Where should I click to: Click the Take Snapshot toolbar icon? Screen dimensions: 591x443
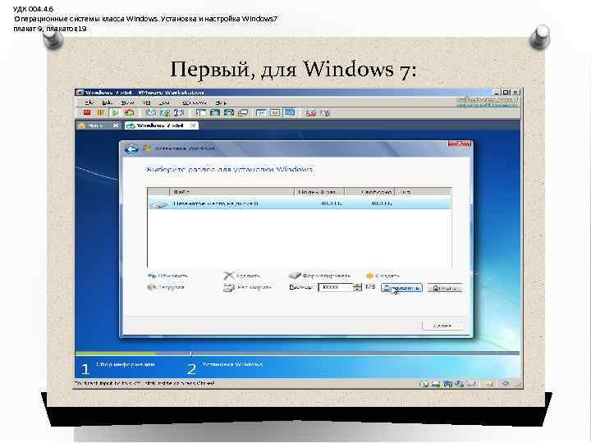[x=151, y=112]
